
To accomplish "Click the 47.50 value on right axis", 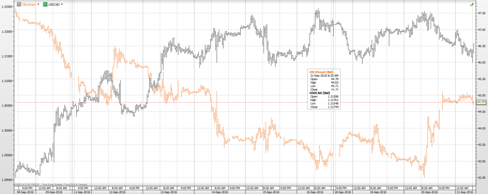I will (481, 13).
